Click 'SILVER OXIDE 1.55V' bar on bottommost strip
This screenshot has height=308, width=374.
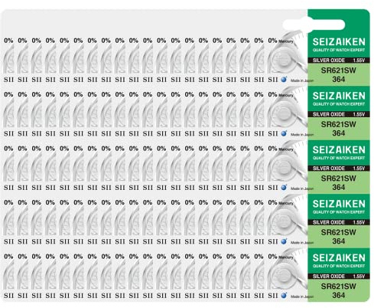pos(339,277)
